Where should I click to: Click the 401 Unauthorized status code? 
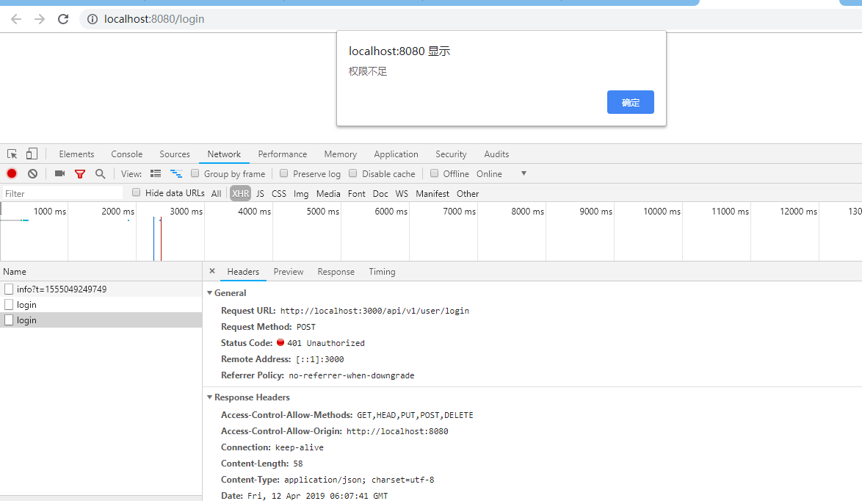point(325,343)
